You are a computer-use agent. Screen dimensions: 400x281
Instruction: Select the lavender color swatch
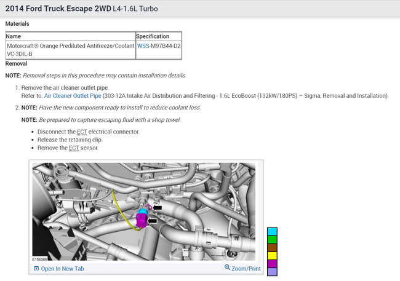[x=273, y=272]
